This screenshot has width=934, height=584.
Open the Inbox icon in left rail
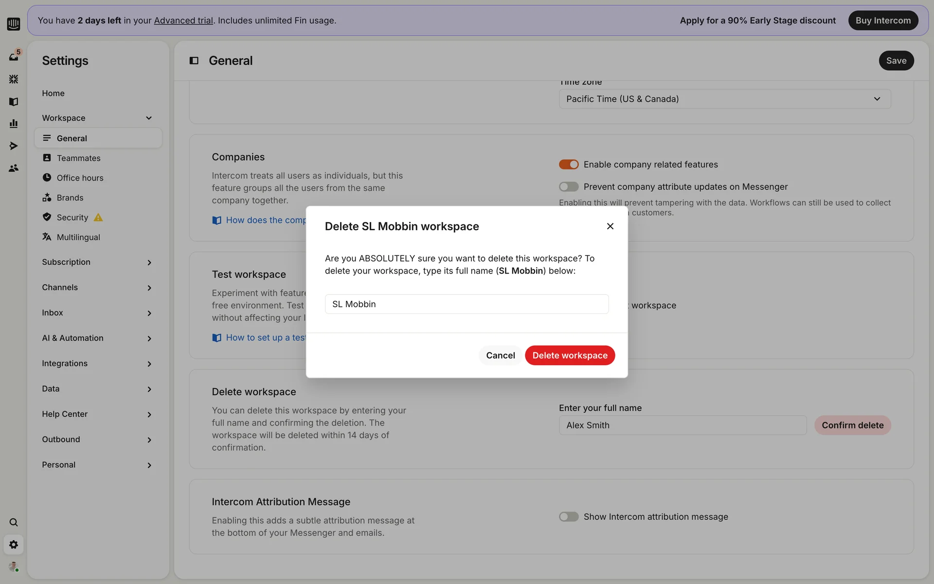tap(14, 56)
